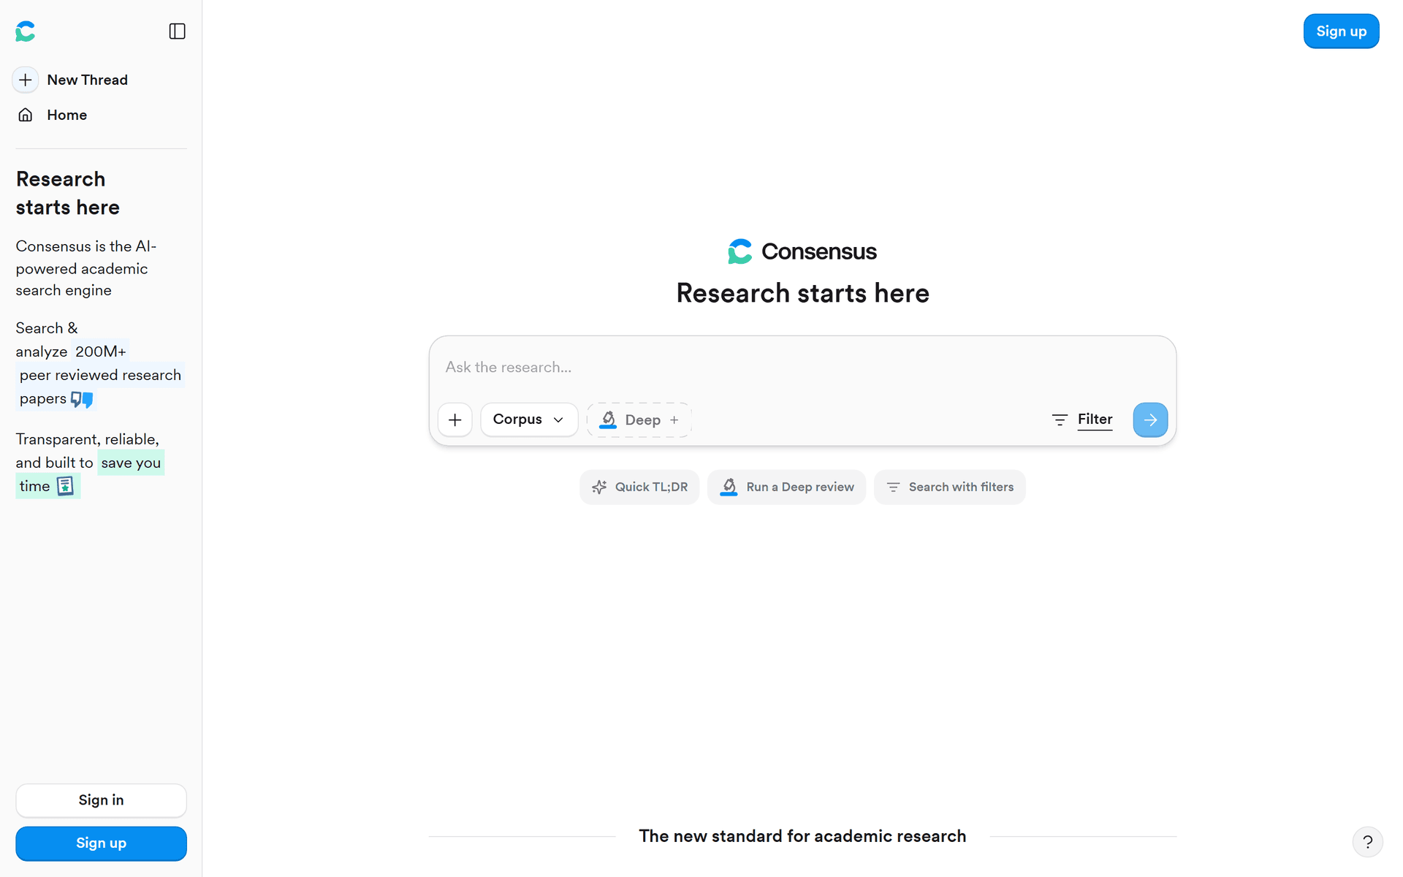Click the 'save you' highlighted text
The image size is (1403, 877).
point(131,463)
